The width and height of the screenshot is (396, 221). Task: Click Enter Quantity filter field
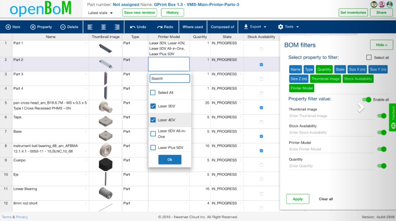pyautogui.click(x=332, y=166)
